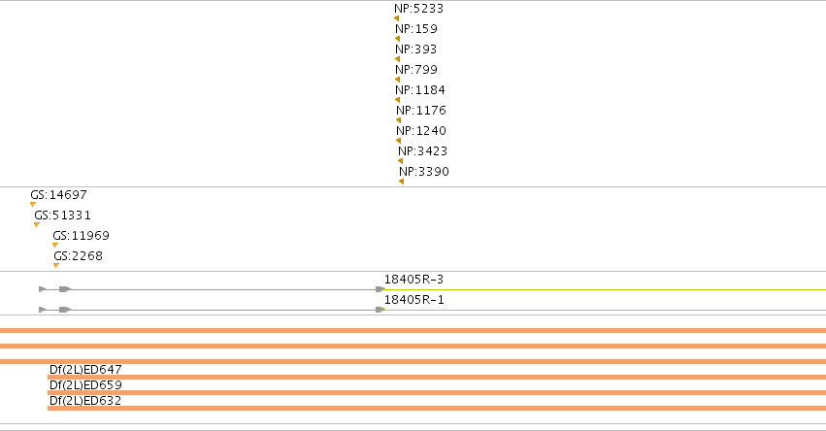Open transcript label 18405R-3
Viewport: 826px width, 431px height.
tap(413, 280)
